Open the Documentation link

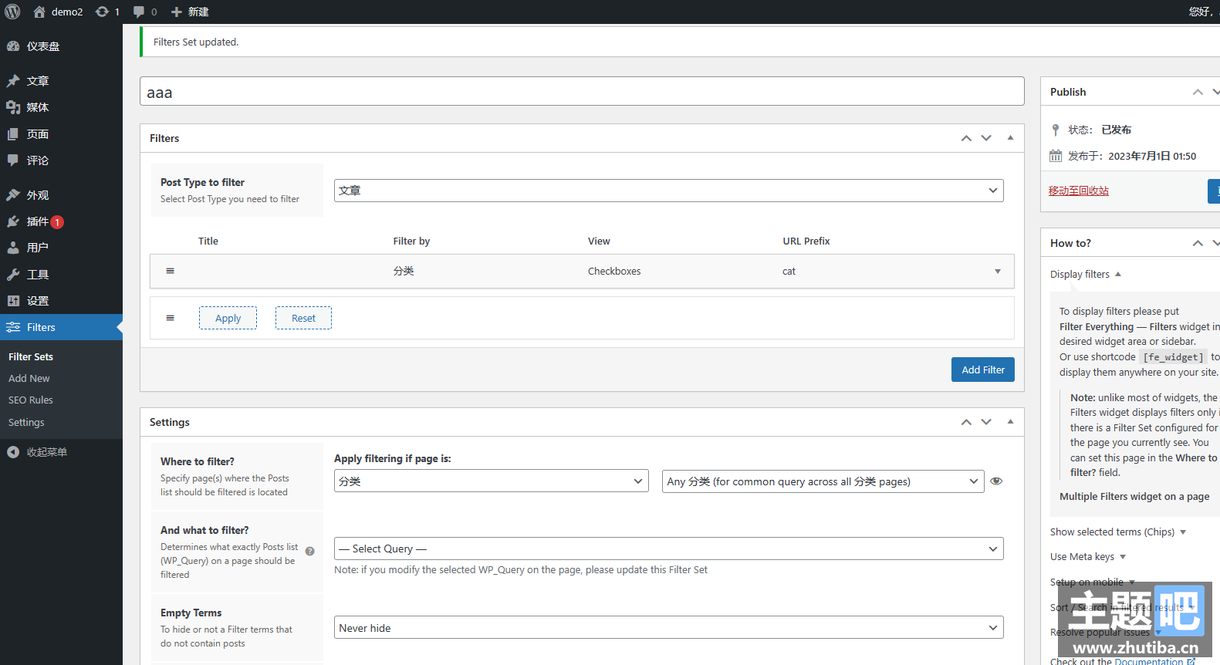tap(1154, 661)
